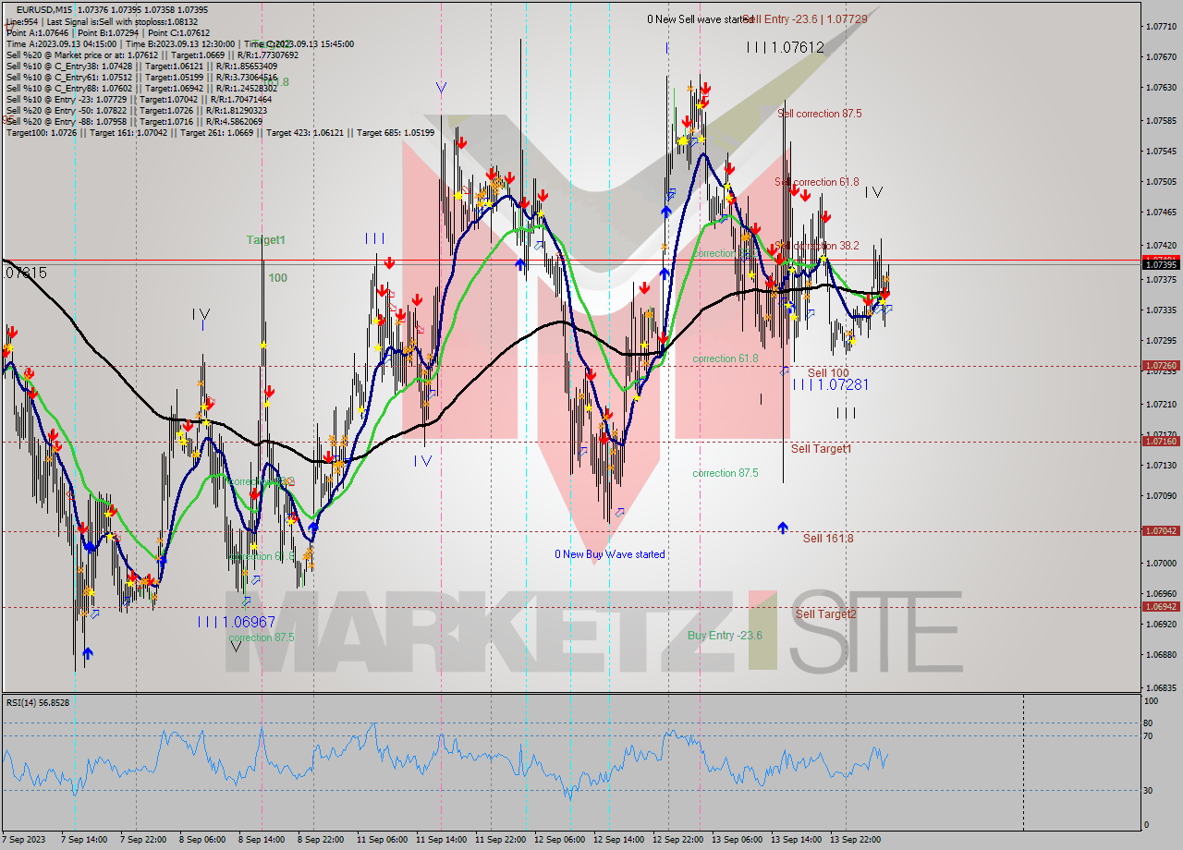Viewport: 1183px width, 850px height.
Task: Click the Sell %10 @ C_Entry88 row
Action: [141, 88]
